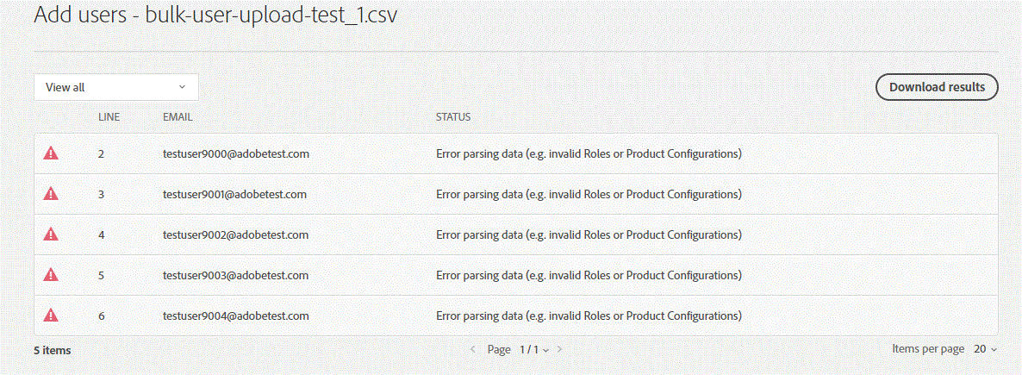Go to next page arrow
Screen dimensions: 1022x375
(x=559, y=349)
